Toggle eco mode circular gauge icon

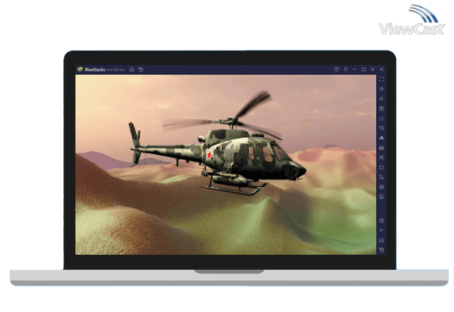pos(382,197)
